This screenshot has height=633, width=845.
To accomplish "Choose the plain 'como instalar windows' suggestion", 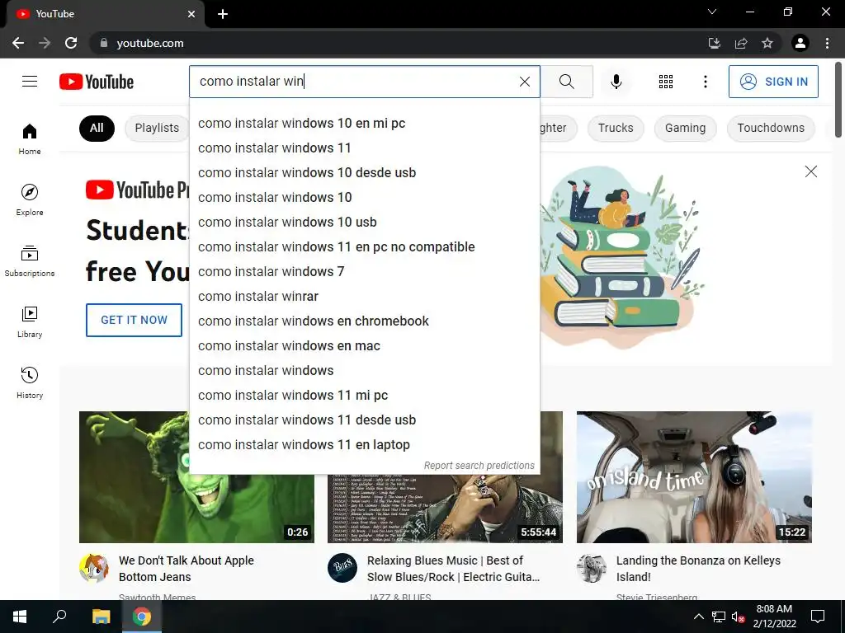I will (x=364, y=371).
